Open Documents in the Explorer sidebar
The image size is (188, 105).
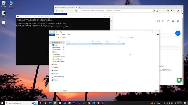point(57,50)
